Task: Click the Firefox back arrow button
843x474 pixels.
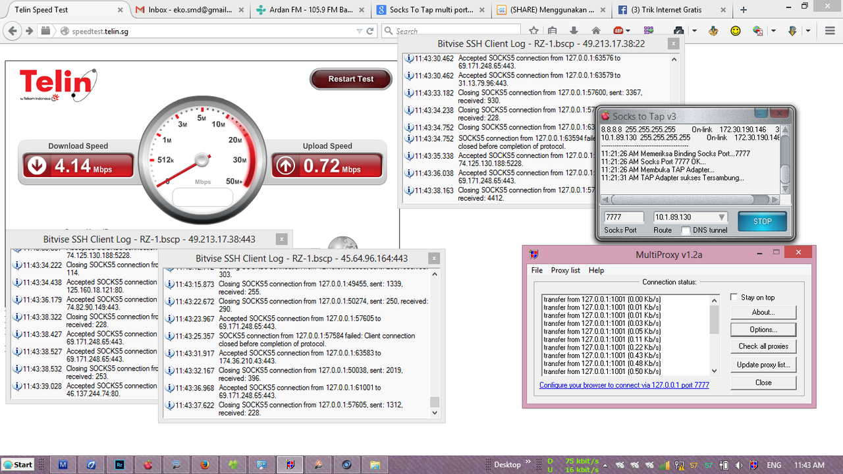Action: pos(13,31)
